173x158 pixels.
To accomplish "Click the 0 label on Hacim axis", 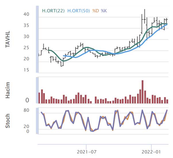I will pos(27,100).
